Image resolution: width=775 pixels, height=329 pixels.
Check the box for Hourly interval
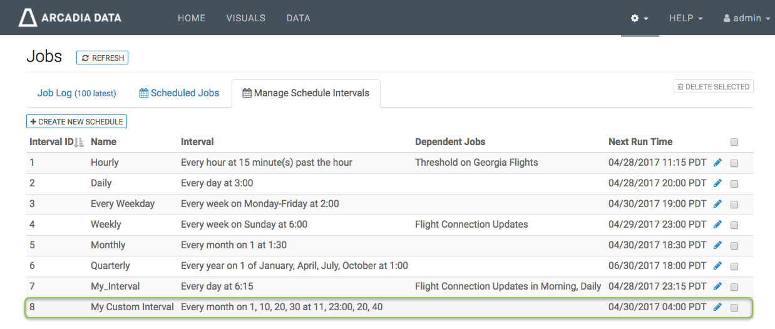click(734, 163)
